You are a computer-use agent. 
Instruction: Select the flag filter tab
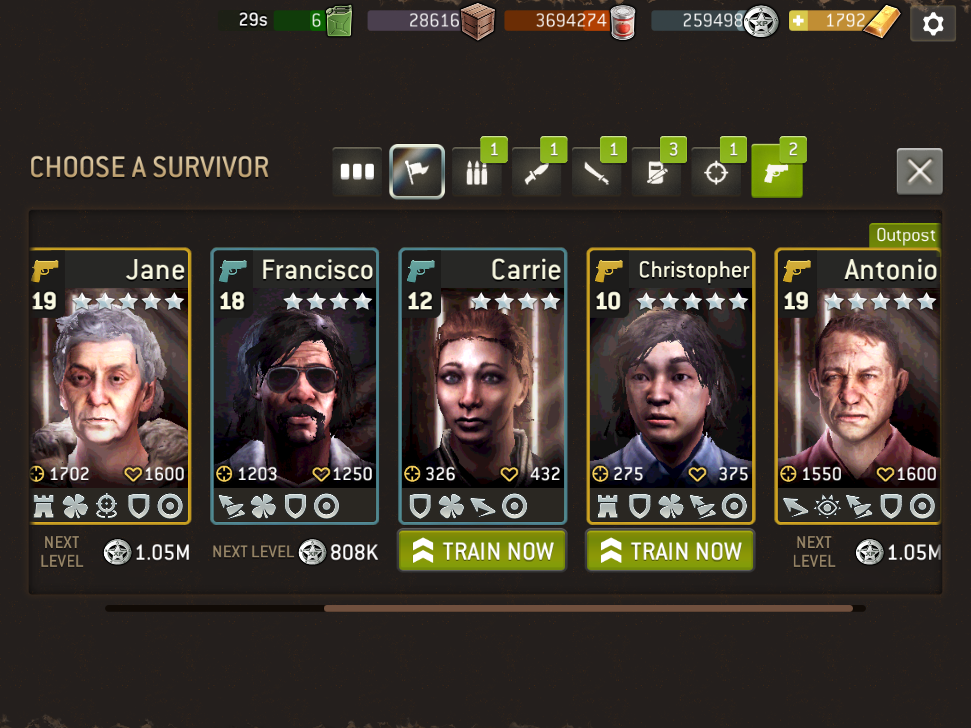(417, 172)
